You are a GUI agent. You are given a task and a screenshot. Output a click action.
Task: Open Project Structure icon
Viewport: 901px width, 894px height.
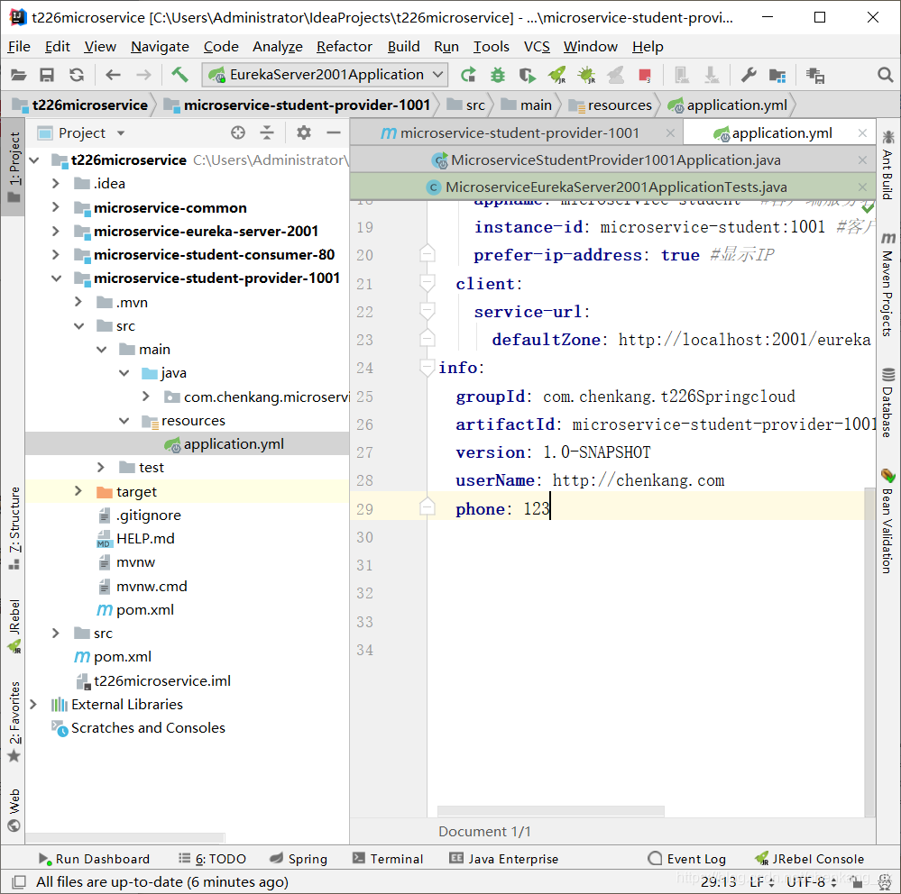click(777, 75)
